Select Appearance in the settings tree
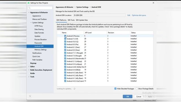181x102 pixels. tap(36, 16)
